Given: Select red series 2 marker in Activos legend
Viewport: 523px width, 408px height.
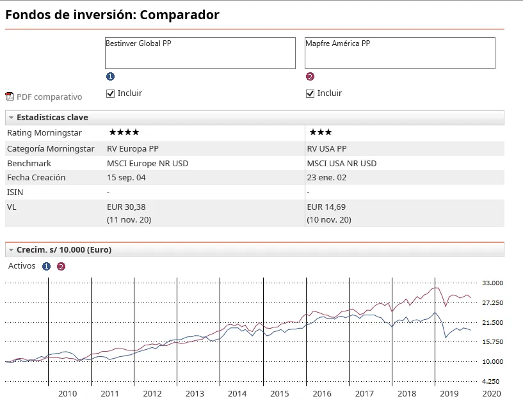Looking at the screenshot, I should point(61,266).
